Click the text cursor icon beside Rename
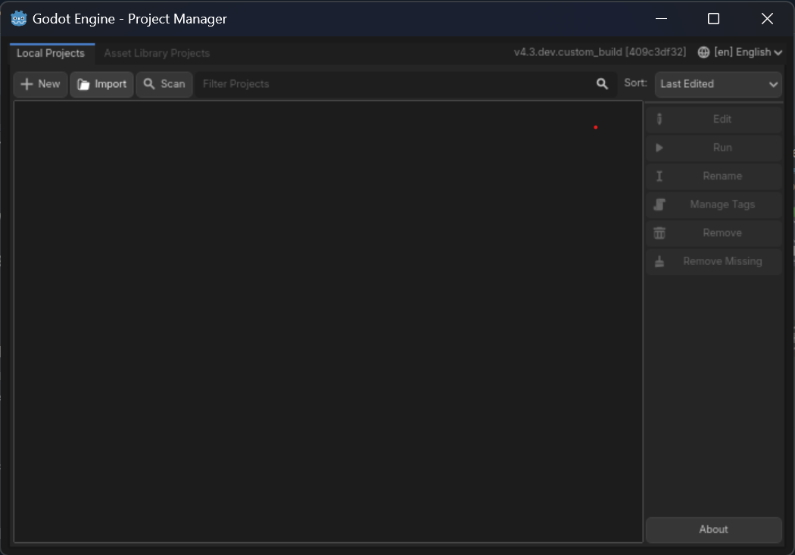Image resolution: width=795 pixels, height=555 pixels. [x=659, y=176]
